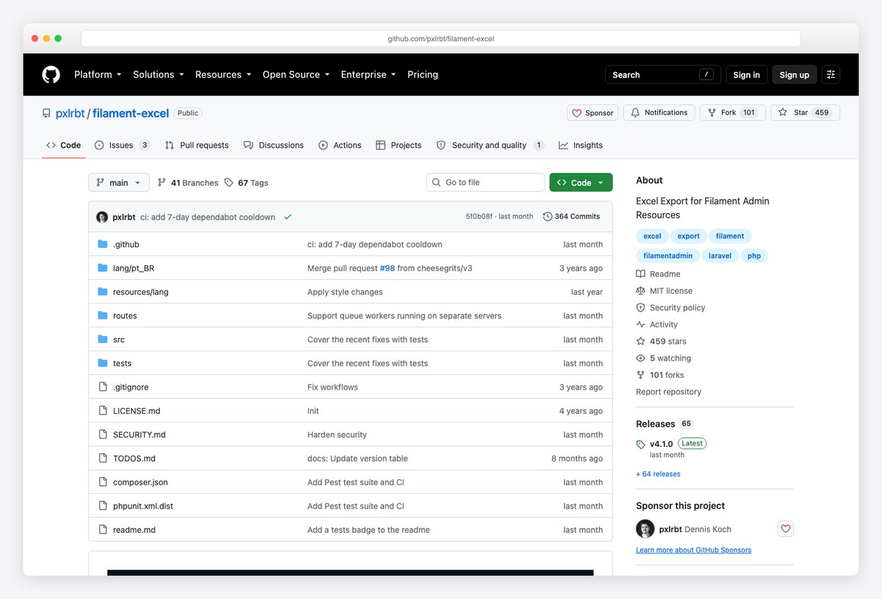This screenshot has width=882, height=599.
Task: Open the Readme link in About
Action: (x=659, y=273)
